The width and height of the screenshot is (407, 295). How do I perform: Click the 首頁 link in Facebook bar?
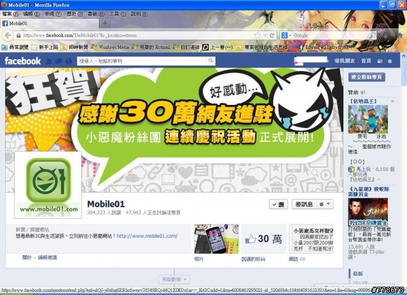coord(366,60)
